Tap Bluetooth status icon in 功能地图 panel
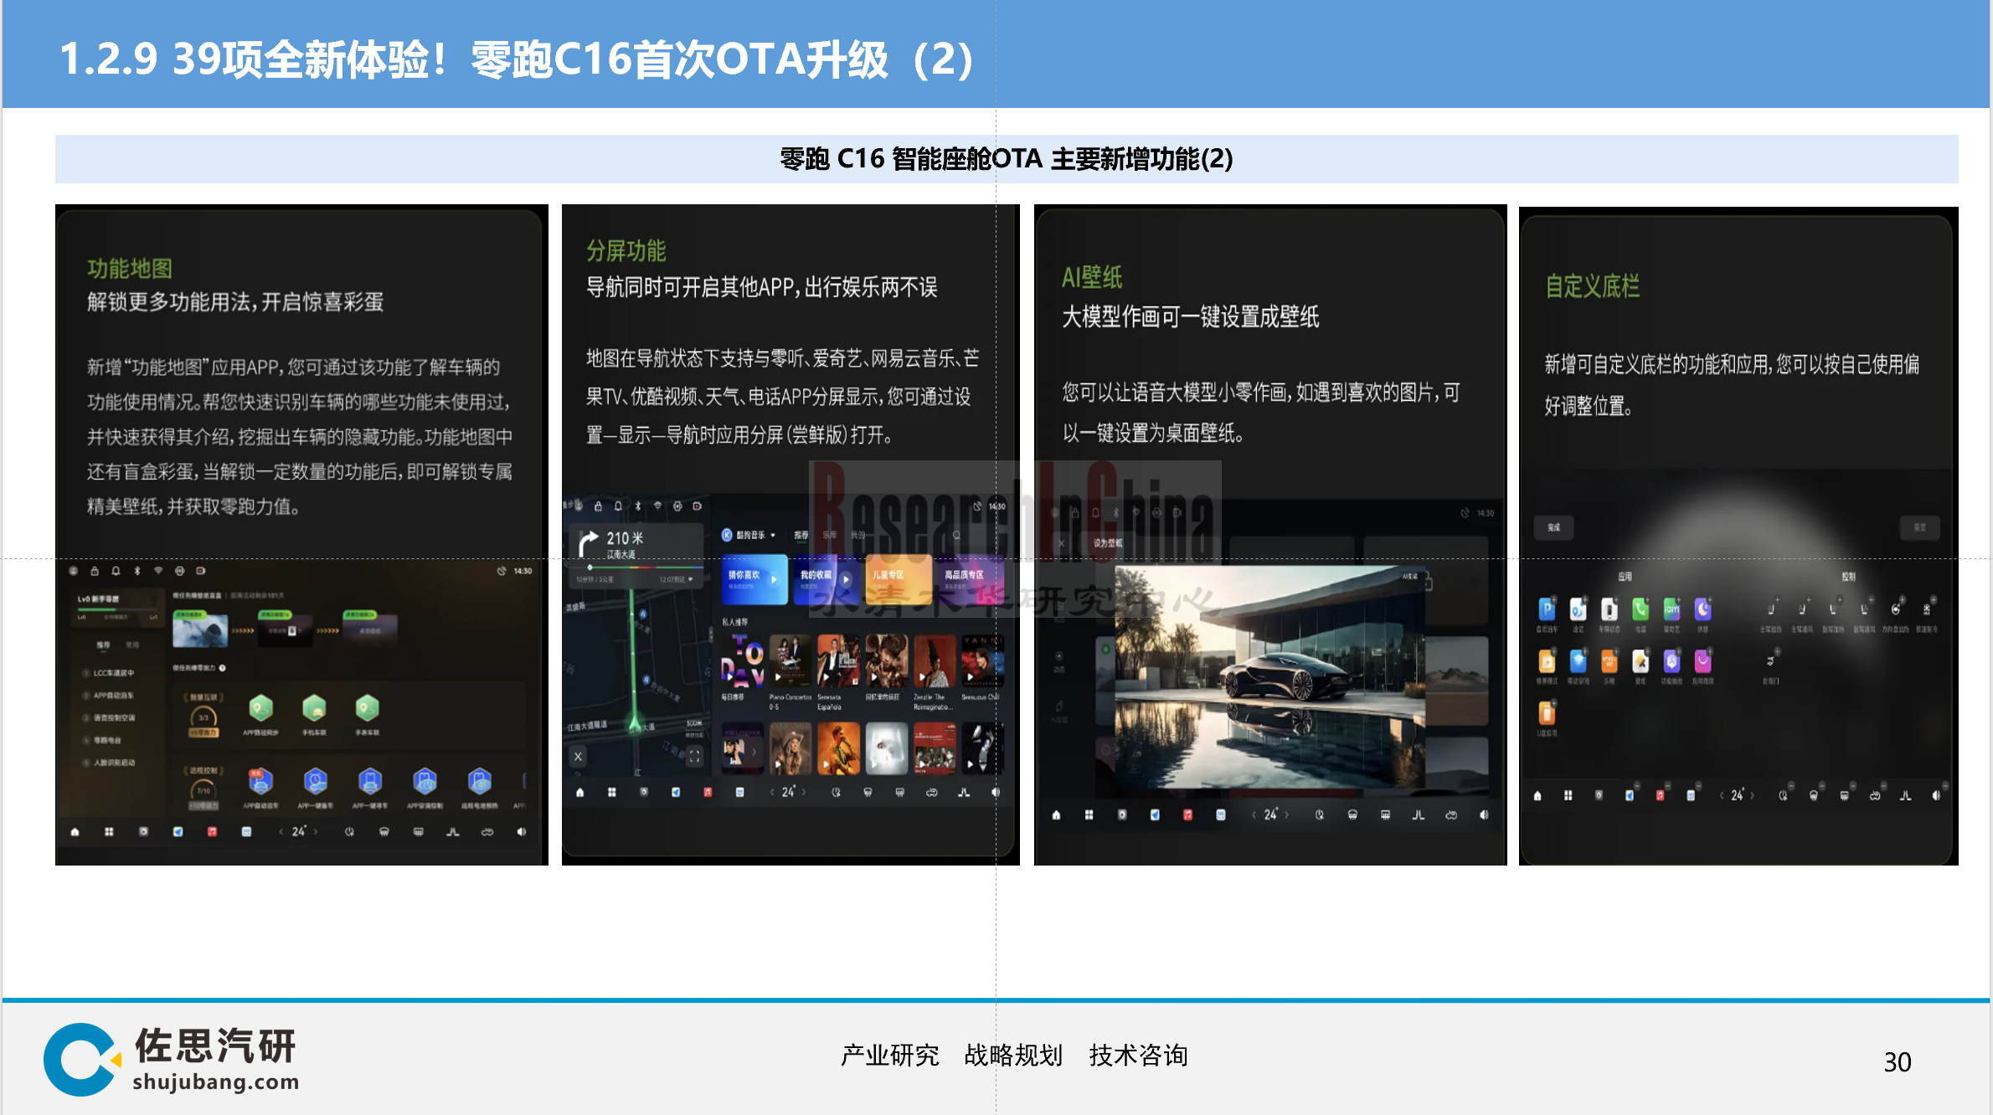 137,571
